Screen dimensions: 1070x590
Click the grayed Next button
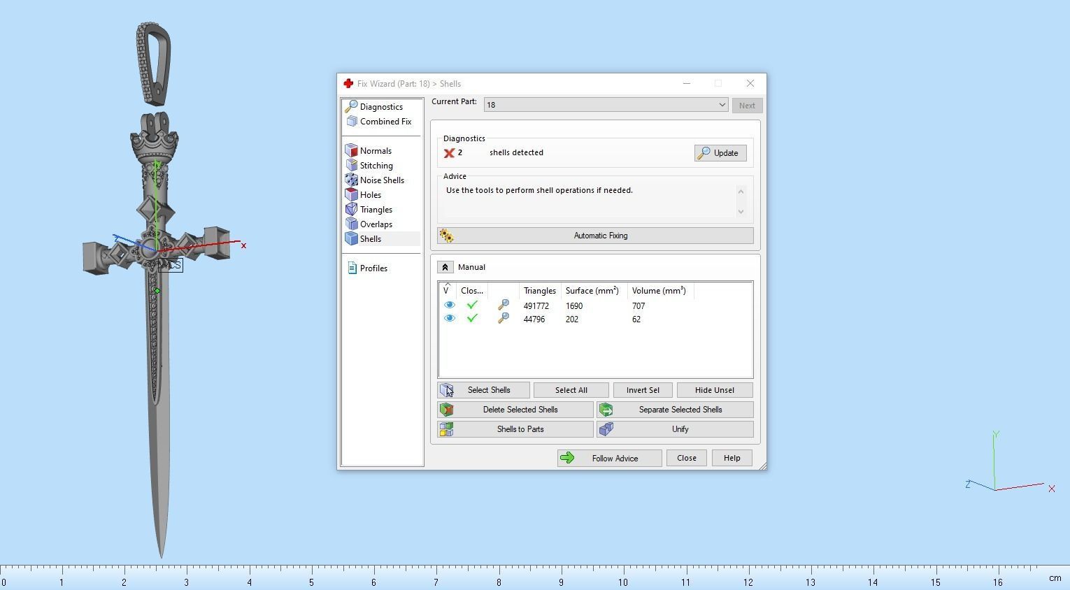[x=747, y=106]
